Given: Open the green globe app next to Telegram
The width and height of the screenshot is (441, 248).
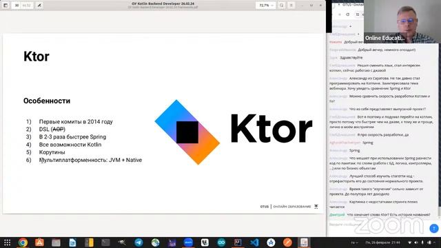Looking at the screenshot, I should point(155,242).
